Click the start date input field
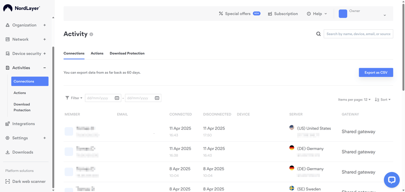The width and height of the screenshot is (405, 192). pos(103,98)
